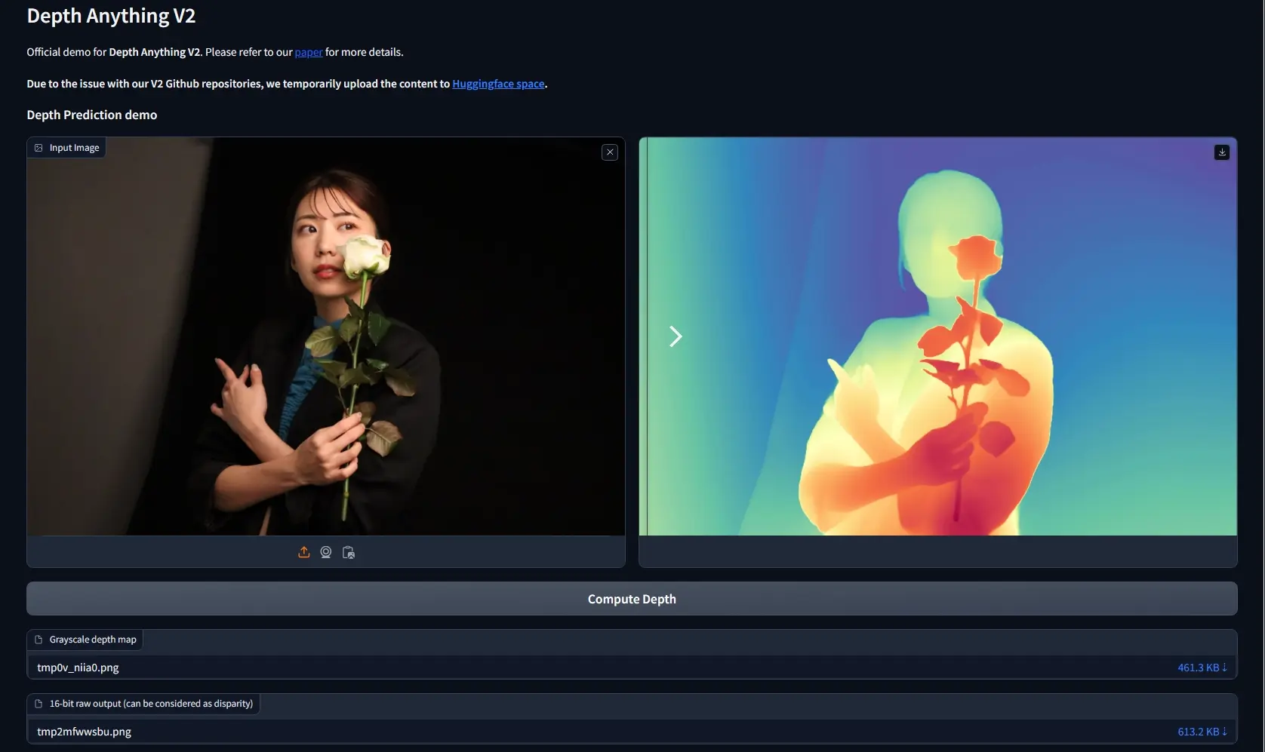Open the Depth Anything V2 paper link
Image resolution: width=1265 pixels, height=752 pixels.
pyautogui.click(x=309, y=52)
